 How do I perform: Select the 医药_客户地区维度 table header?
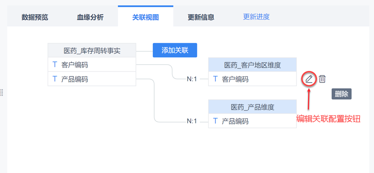pyautogui.click(x=252, y=65)
